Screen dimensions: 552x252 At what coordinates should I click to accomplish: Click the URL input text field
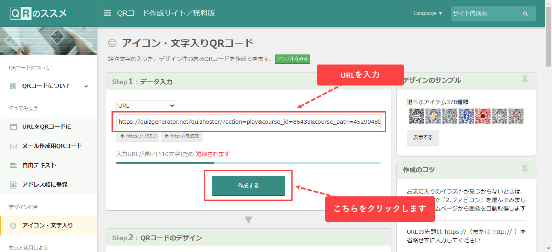[x=249, y=122]
